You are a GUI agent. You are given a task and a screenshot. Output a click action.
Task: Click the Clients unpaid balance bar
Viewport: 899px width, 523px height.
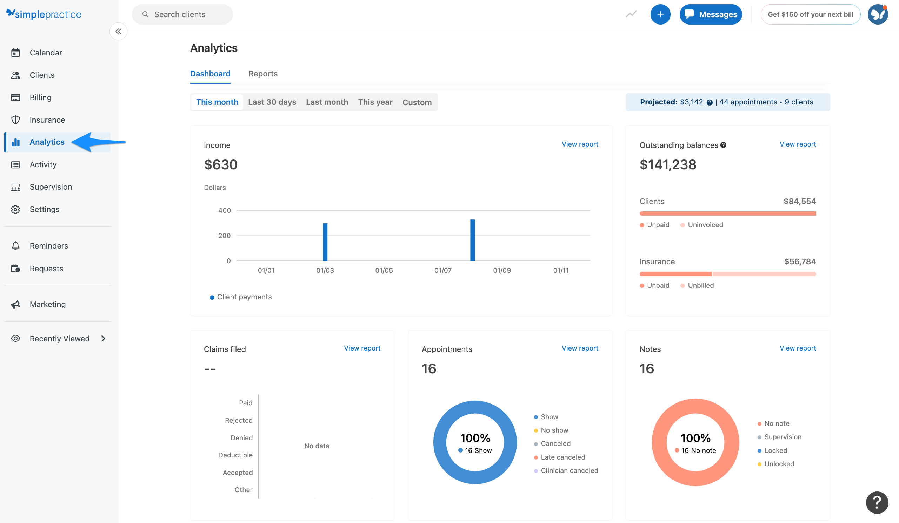tap(728, 213)
